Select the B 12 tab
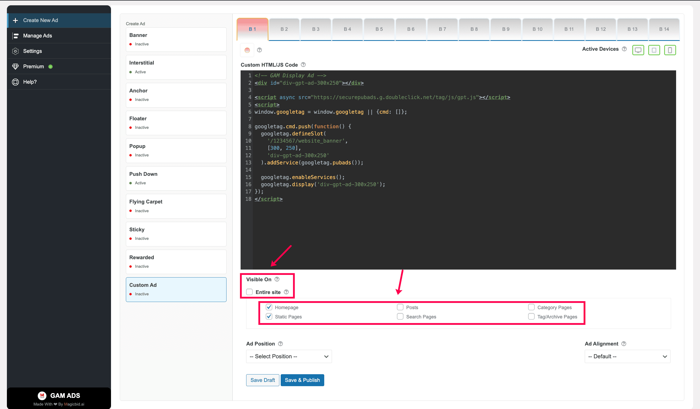700x409 pixels. tap(601, 29)
